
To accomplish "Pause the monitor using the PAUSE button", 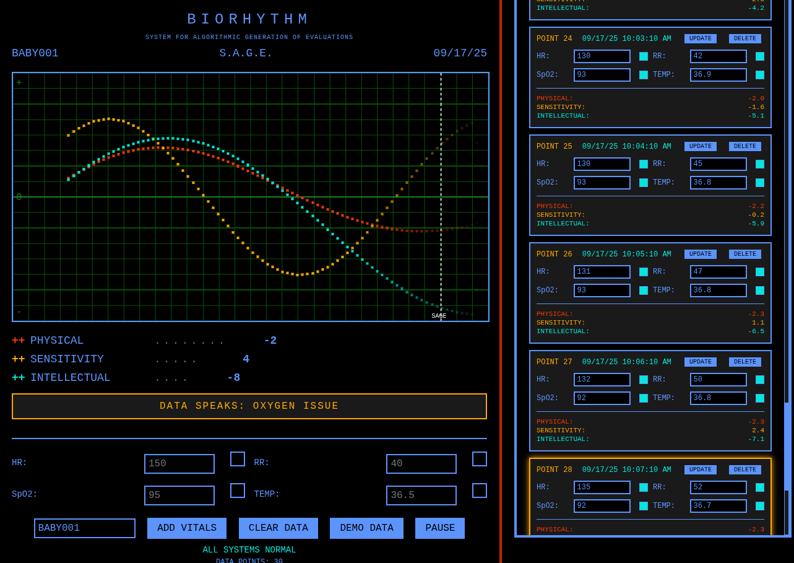I will [x=439, y=528].
